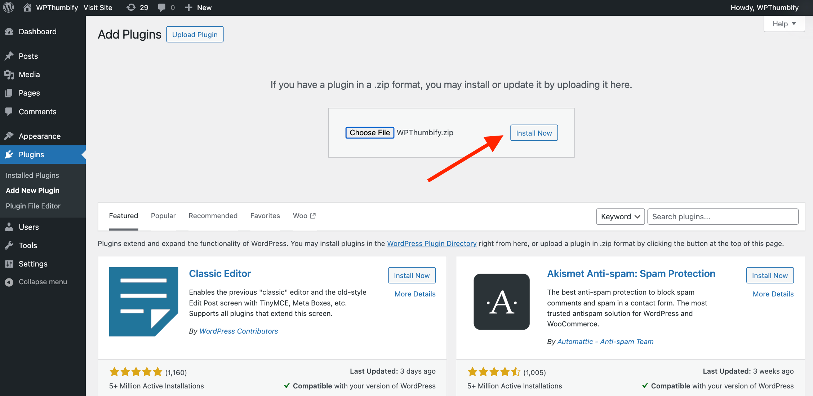Image resolution: width=813 pixels, height=396 pixels.
Task: Open the WordPress Plugin Directory link
Action: point(432,243)
